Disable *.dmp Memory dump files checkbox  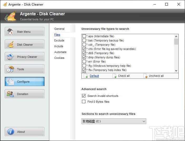[84, 57]
